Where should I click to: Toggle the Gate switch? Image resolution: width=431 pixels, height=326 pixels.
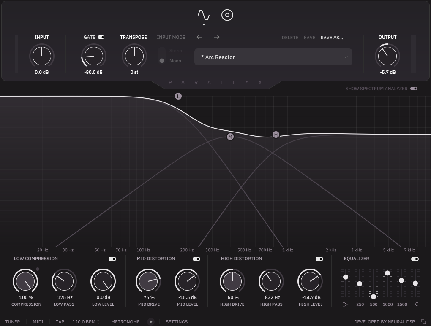(x=101, y=37)
